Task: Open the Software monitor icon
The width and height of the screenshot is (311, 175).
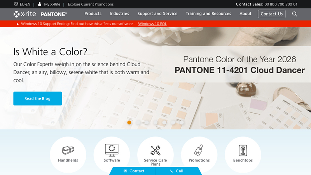Action: pos(112,150)
